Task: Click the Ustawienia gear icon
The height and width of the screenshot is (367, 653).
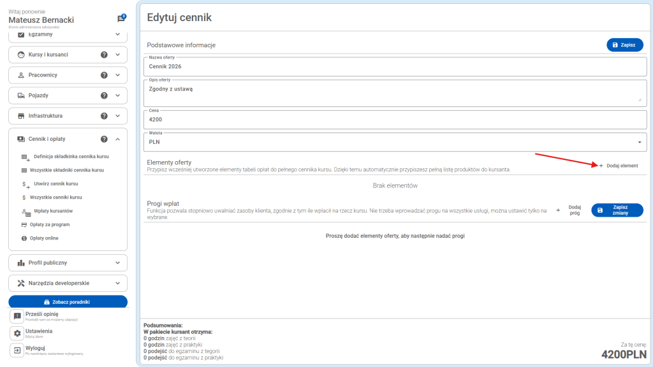Action: point(18,333)
